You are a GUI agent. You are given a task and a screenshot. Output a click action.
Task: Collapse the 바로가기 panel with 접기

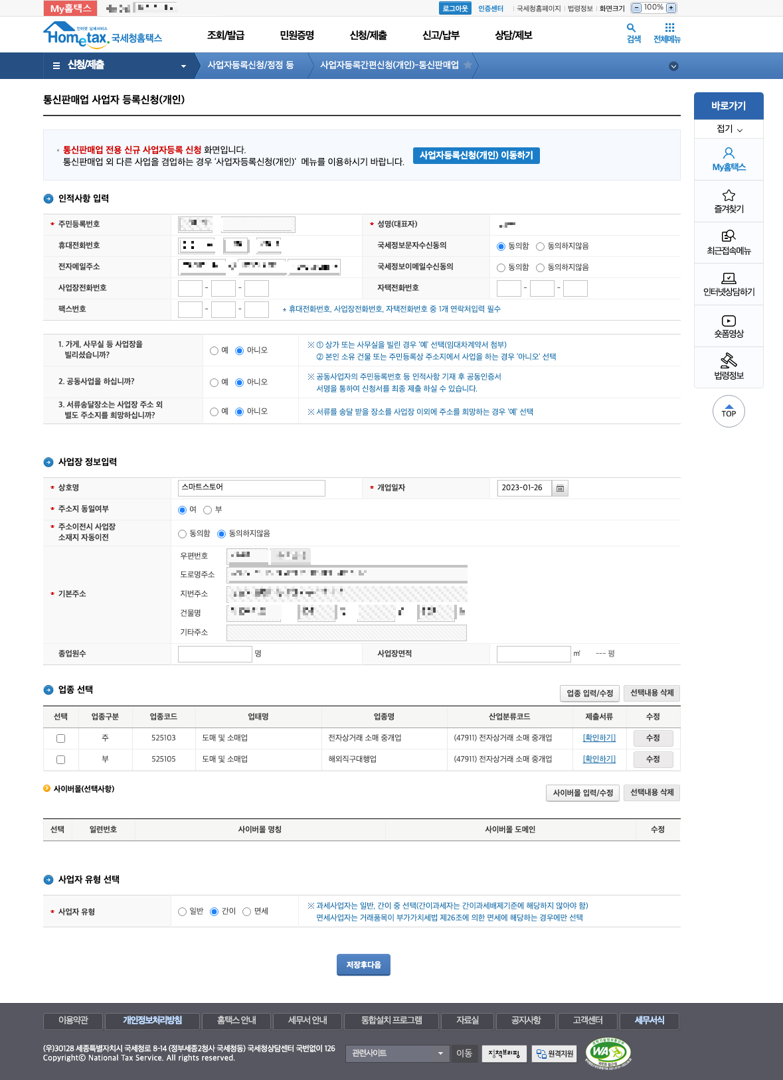click(729, 129)
